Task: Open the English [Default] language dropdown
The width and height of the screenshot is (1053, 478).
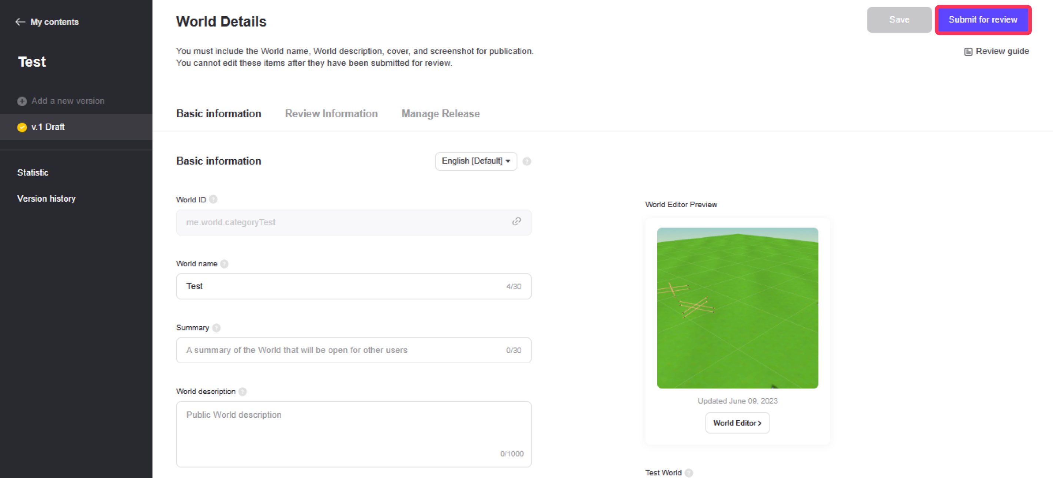Action: (476, 161)
